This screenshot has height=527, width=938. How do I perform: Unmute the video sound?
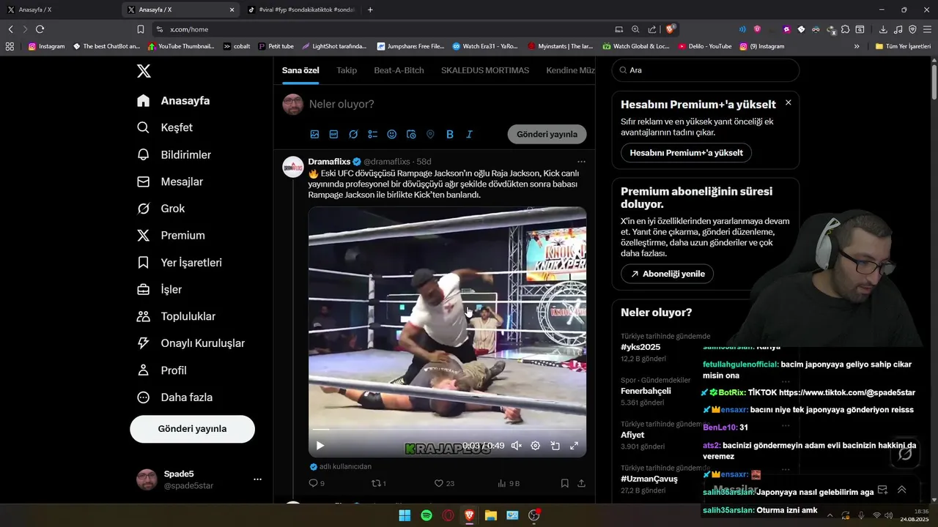coord(516,446)
